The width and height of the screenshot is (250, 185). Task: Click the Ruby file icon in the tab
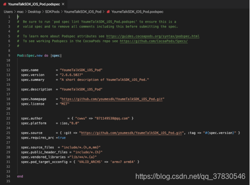(x=5, y=4)
